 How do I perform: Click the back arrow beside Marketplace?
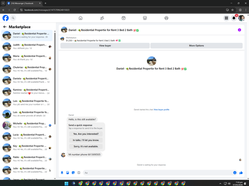(5, 27)
